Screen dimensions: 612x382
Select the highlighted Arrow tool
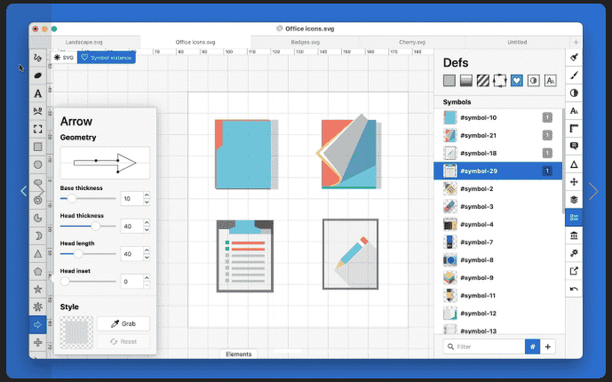(x=37, y=324)
